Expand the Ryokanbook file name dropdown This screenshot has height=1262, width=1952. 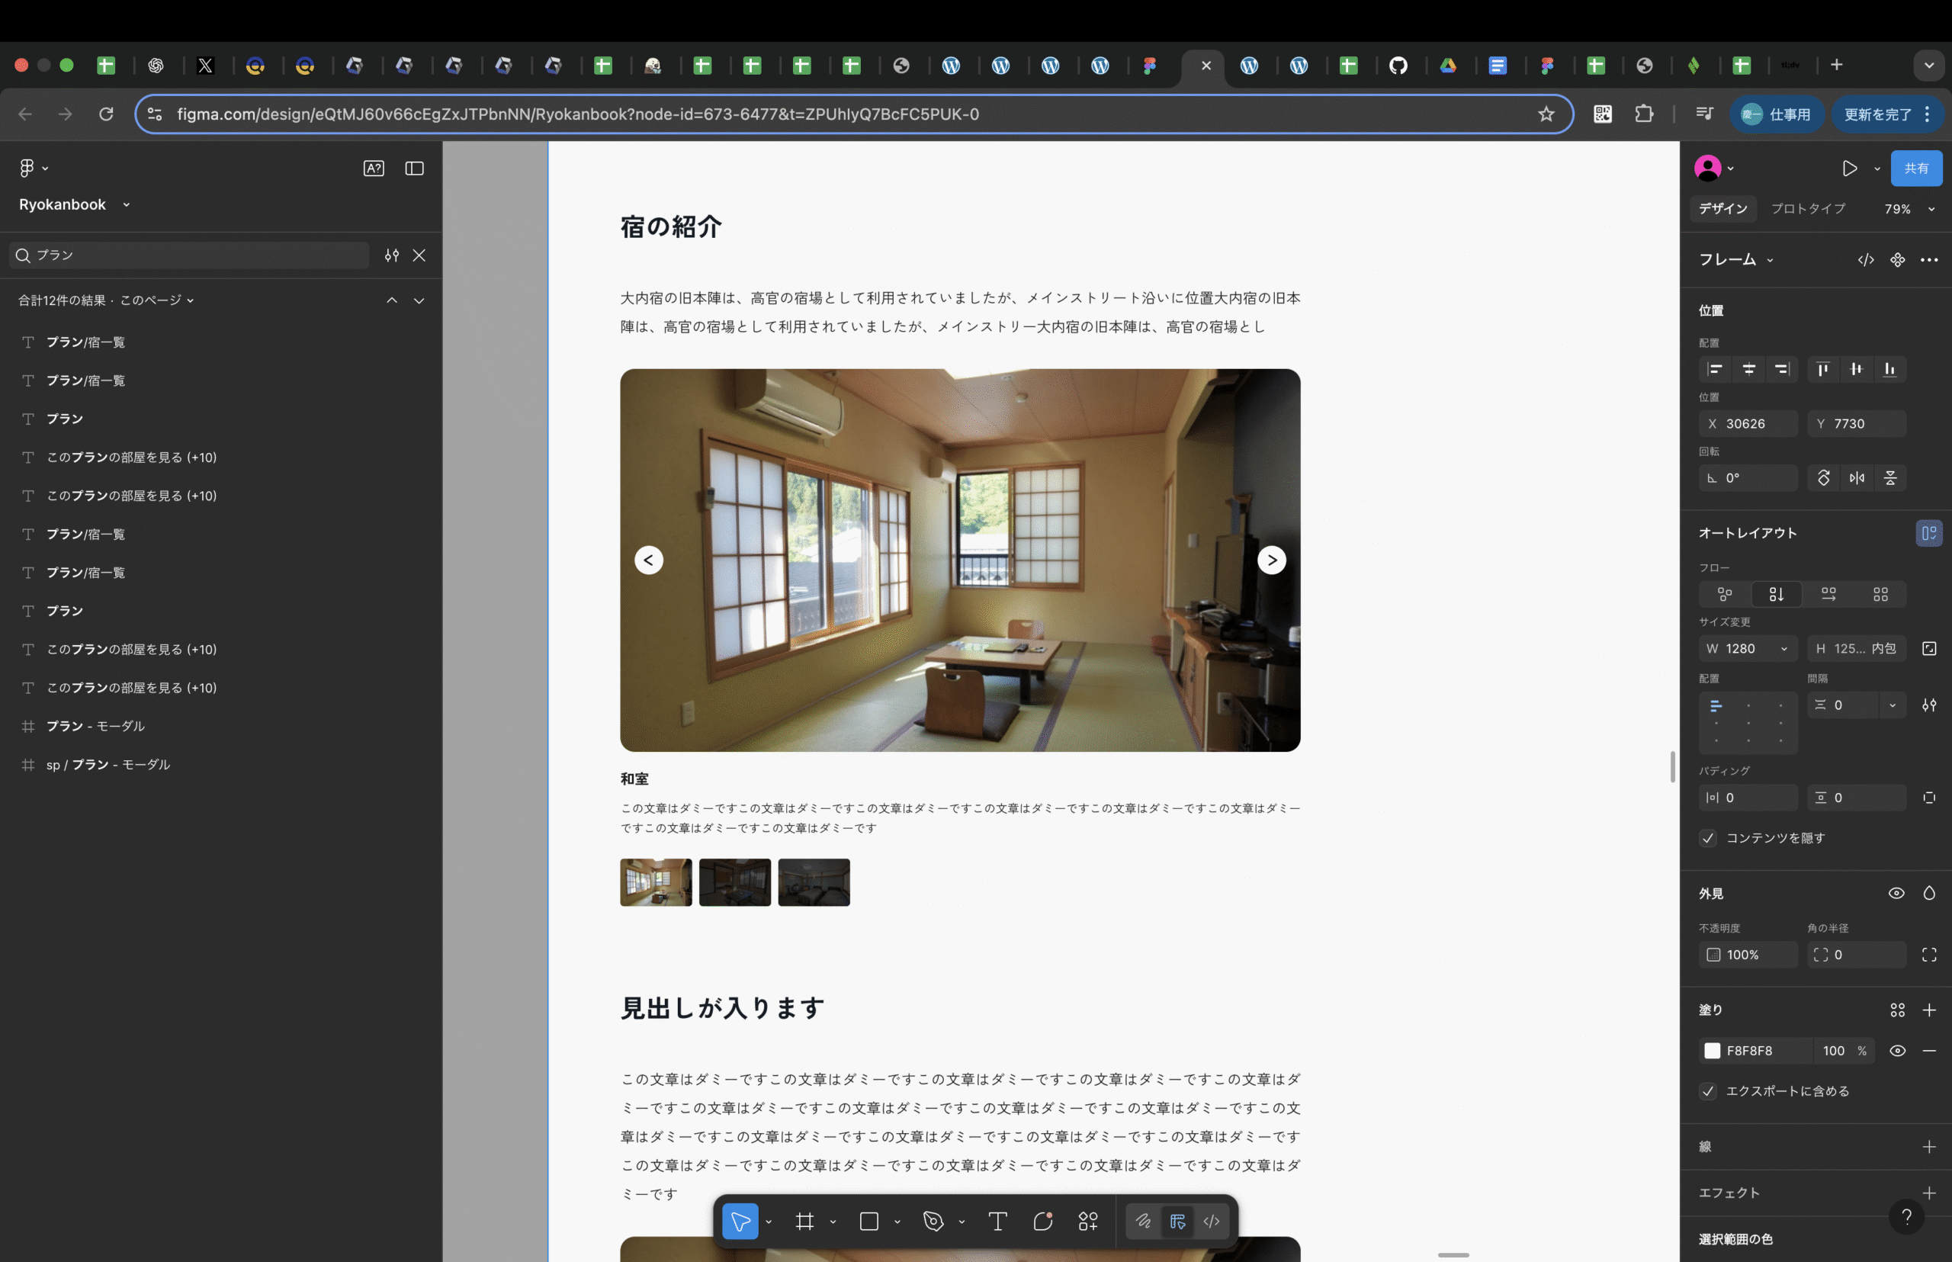(127, 205)
